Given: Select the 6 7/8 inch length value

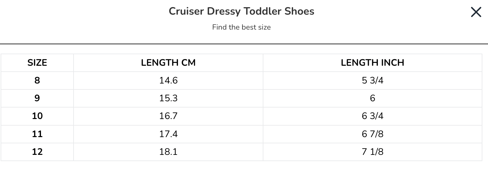Looking at the screenshot, I should 372,134.
